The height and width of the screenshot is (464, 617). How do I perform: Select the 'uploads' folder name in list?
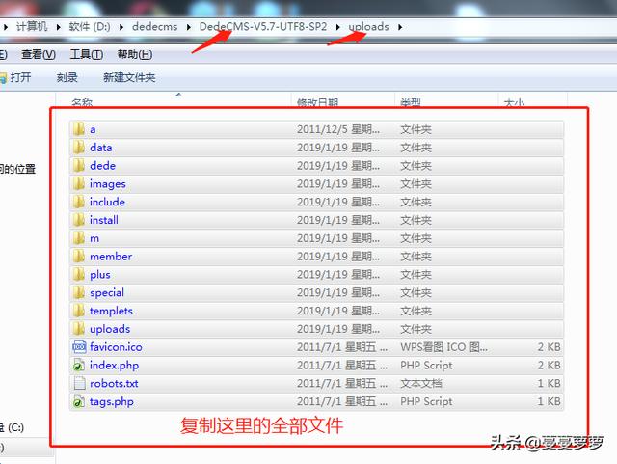point(110,329)
